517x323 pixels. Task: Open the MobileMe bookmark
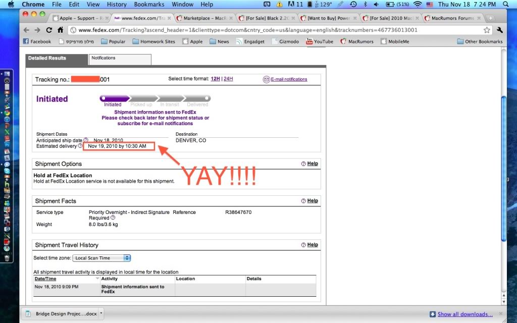[395, 41]
